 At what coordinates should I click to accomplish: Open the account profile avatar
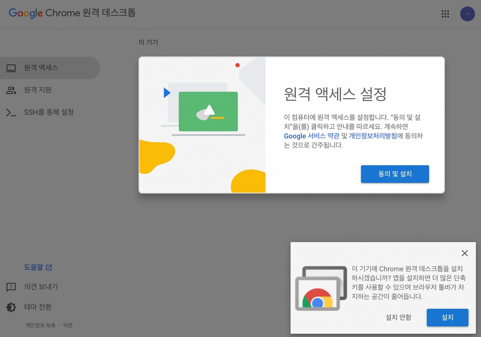pos(467,14)
